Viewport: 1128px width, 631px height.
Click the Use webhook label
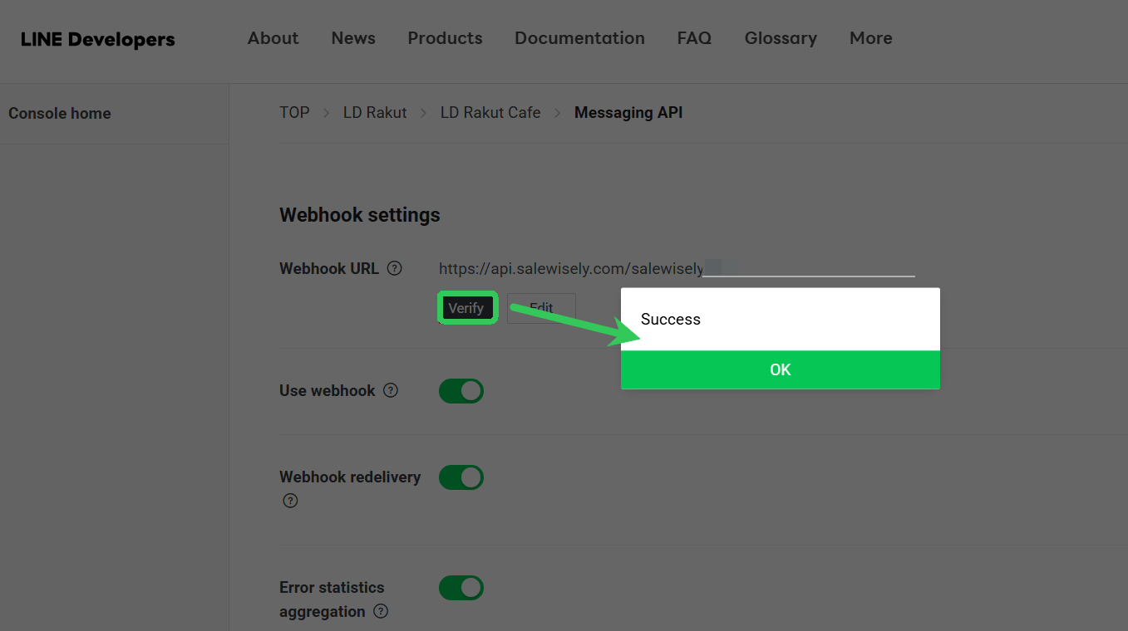coord(328,390)
